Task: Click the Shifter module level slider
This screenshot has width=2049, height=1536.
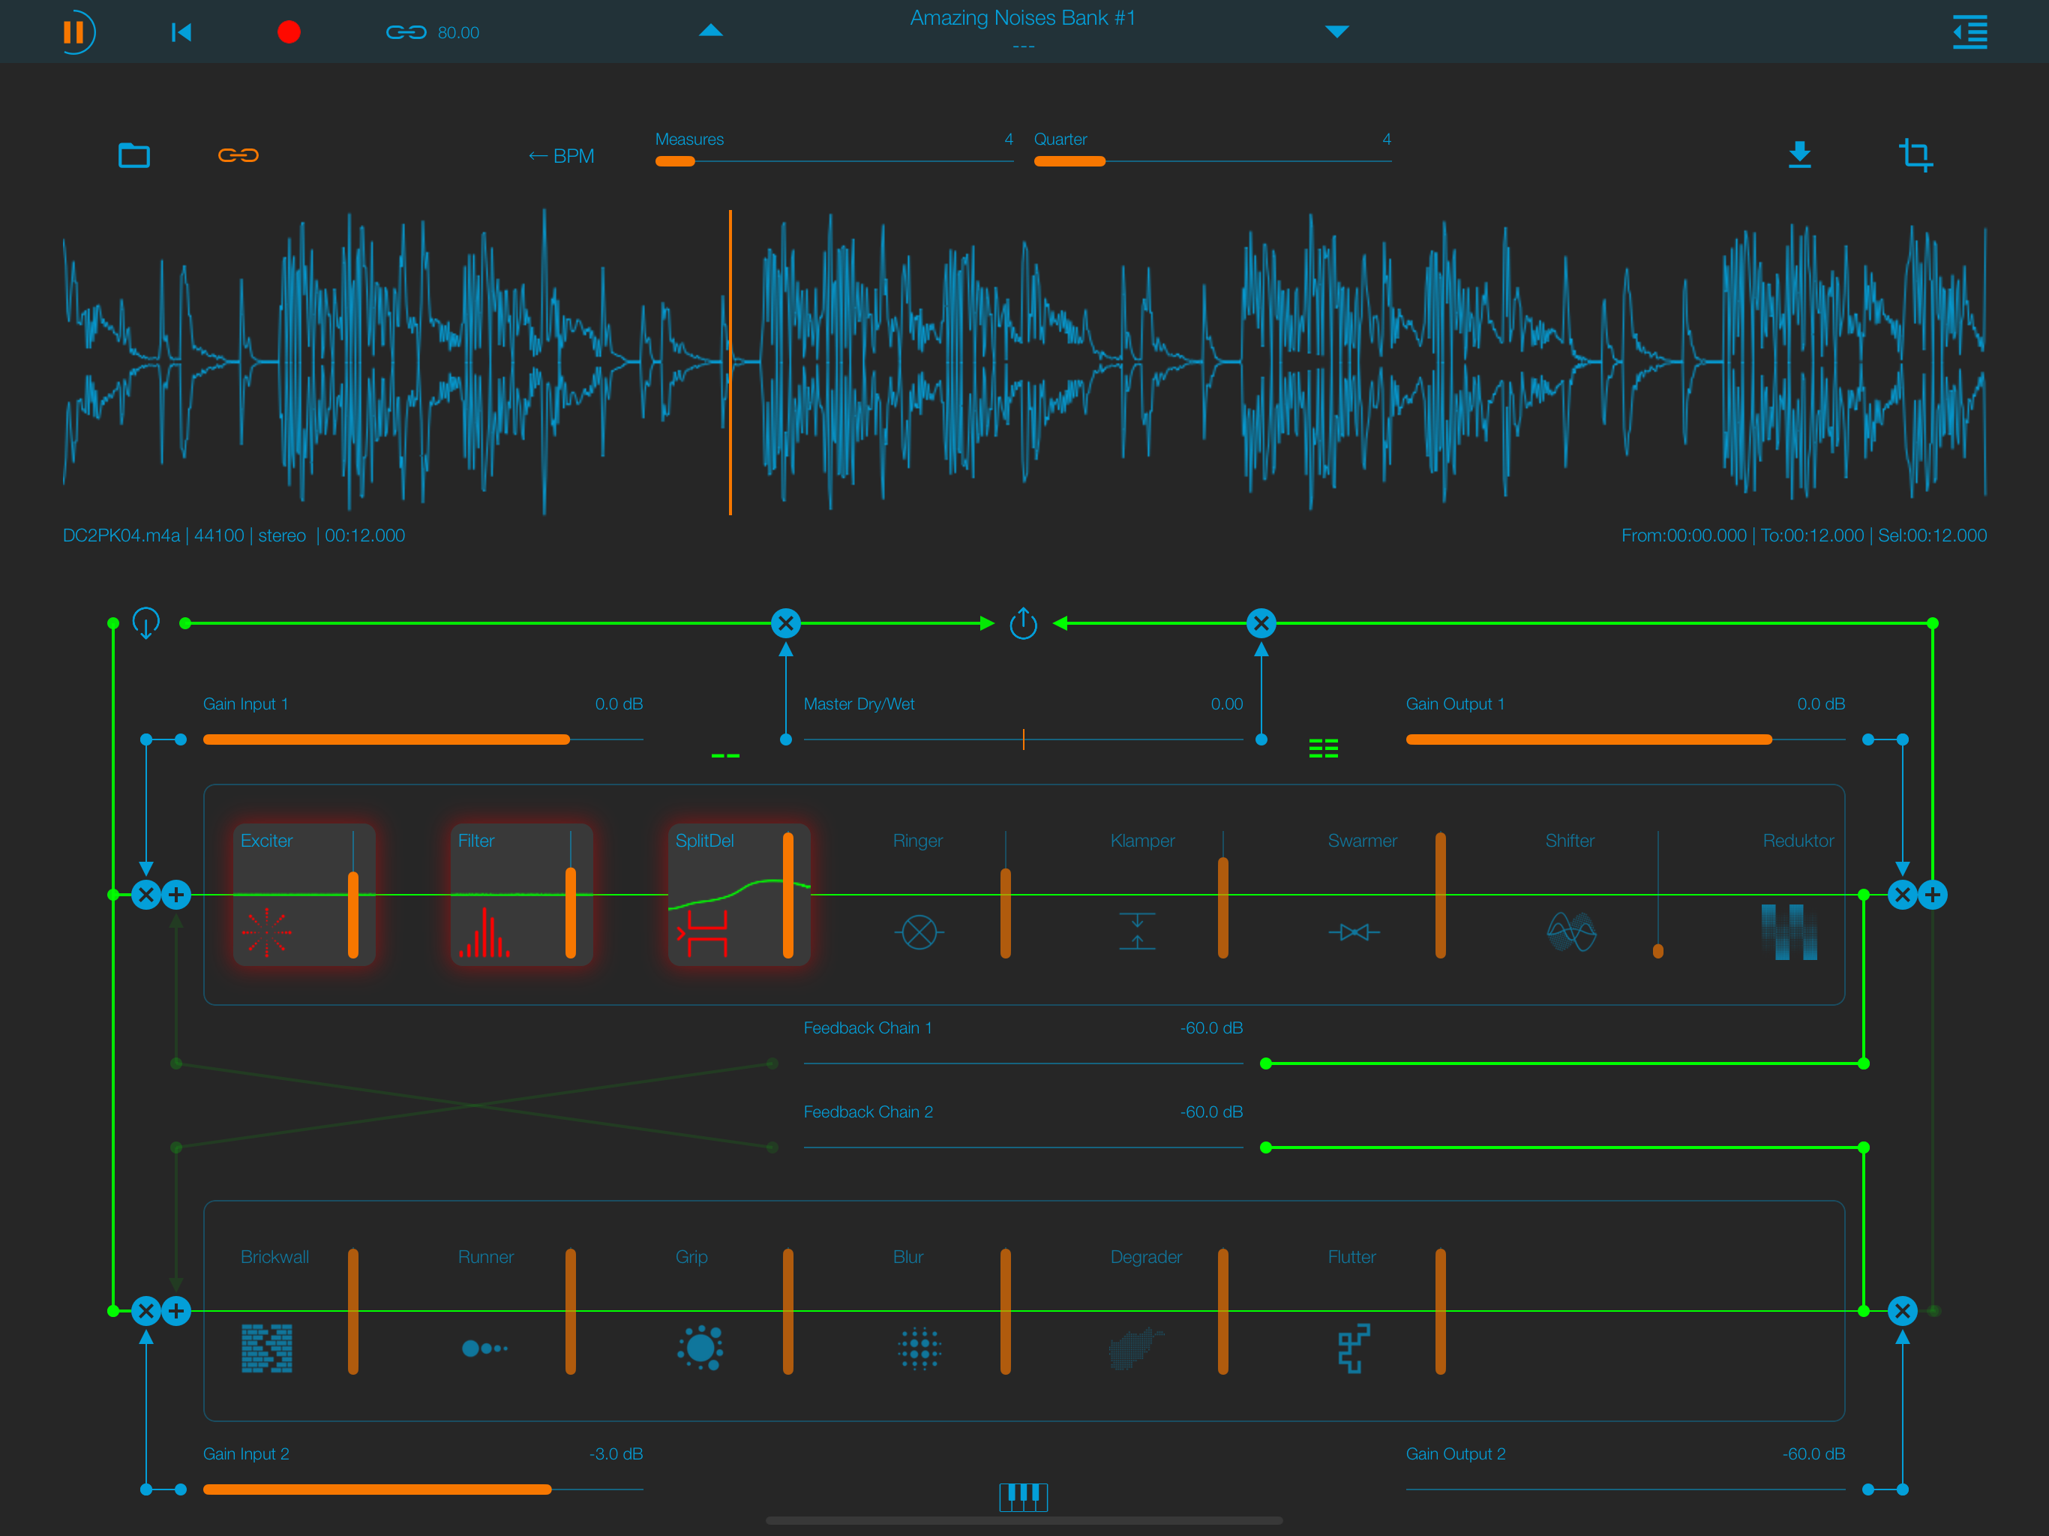Action: point(1658,894)
